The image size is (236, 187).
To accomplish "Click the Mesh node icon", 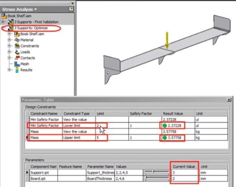I will tap(17, 64).
